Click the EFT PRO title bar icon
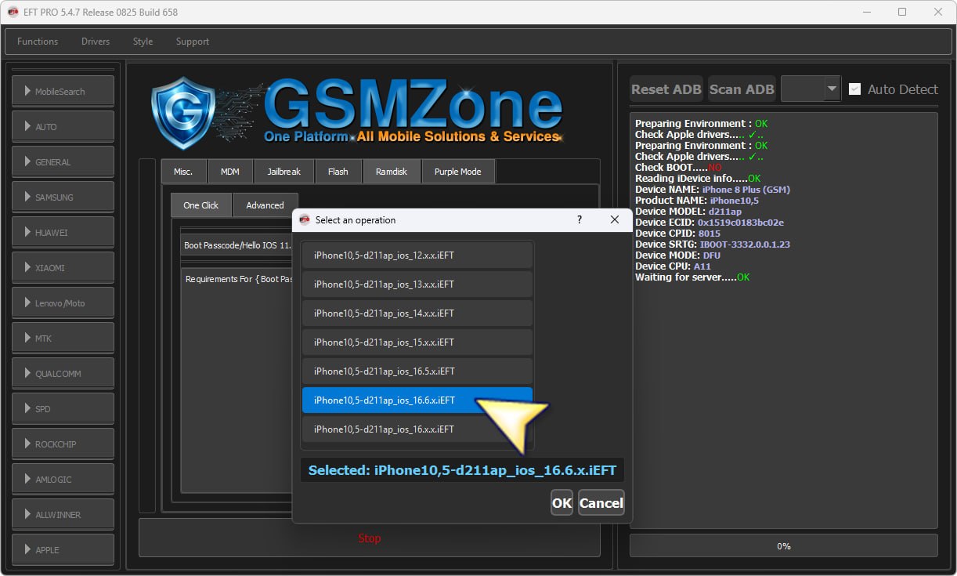 pos(13,12)
